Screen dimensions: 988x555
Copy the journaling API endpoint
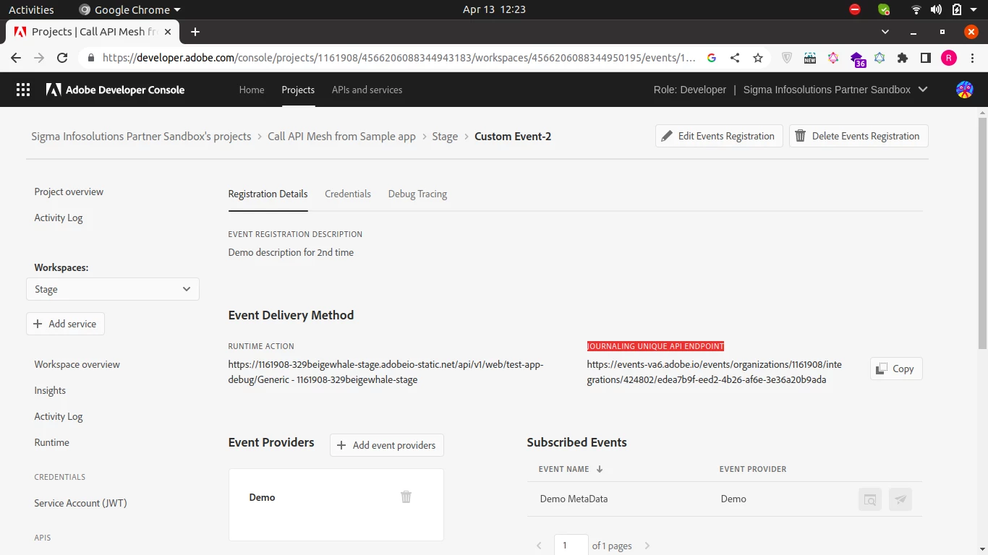(x=896, y=369)
